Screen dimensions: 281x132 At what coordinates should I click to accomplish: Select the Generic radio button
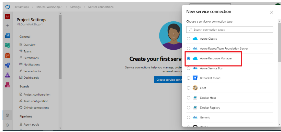tap(188, 117)
